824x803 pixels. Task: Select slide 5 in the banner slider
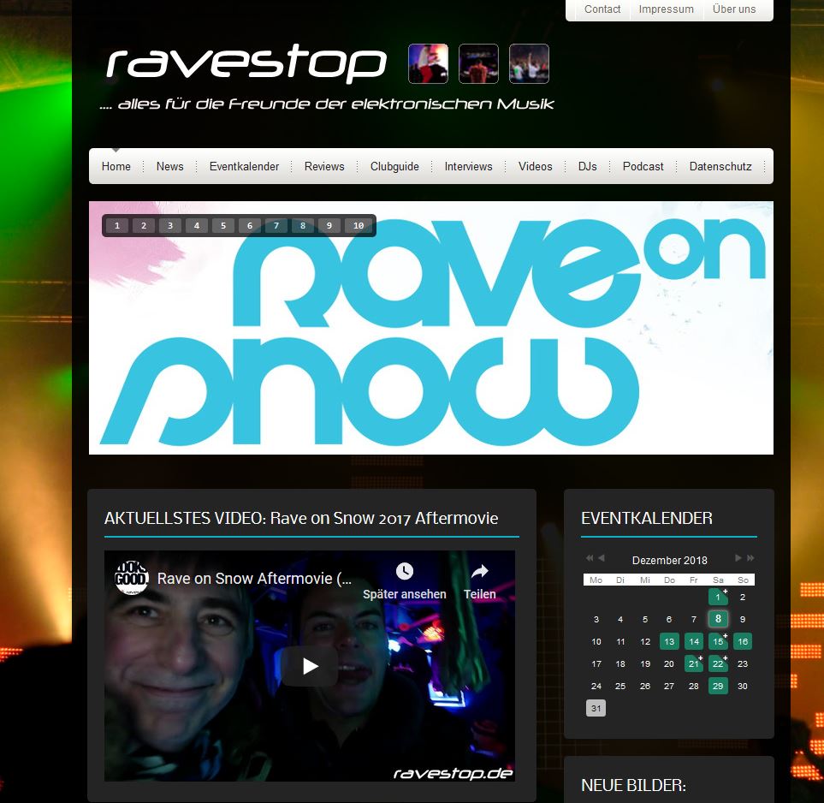222,226
